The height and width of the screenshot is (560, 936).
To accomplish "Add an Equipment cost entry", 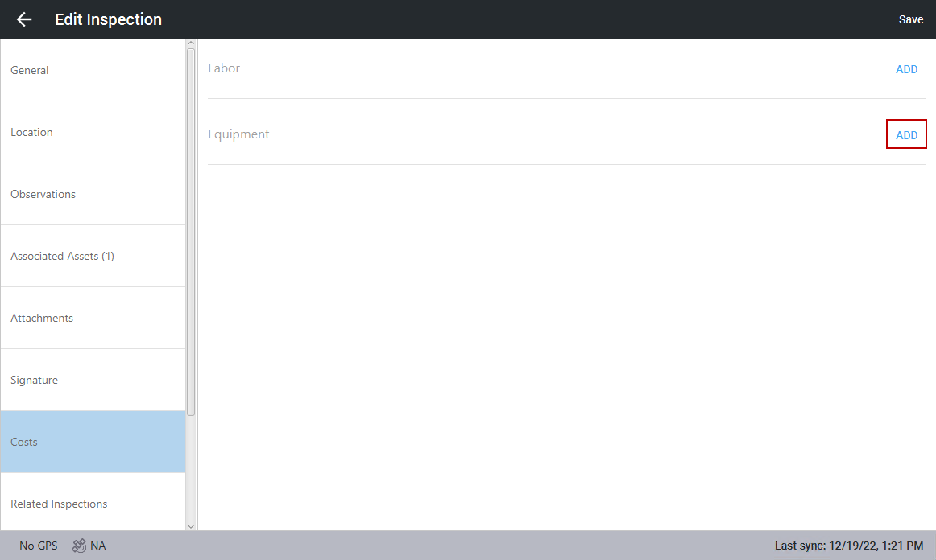I will coord(906,135).
